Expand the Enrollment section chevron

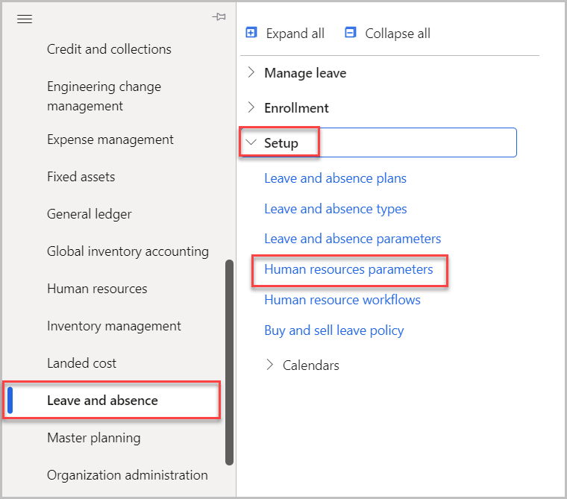pyautogui.click(x=251, y=107)
